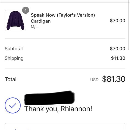
Task: Click the circled checkmark confirmation icon
Action: [13, 105]
